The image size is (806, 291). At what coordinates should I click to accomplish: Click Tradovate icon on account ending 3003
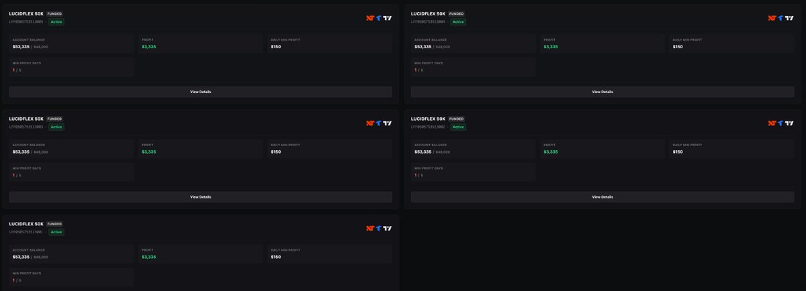coord(379,123)
